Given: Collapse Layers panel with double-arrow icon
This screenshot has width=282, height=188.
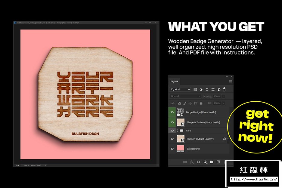Looking at the screenshot, I should pos(227,77).
